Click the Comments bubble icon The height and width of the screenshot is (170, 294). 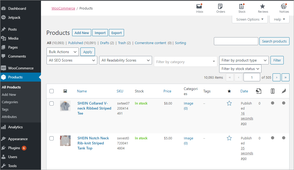3,56
